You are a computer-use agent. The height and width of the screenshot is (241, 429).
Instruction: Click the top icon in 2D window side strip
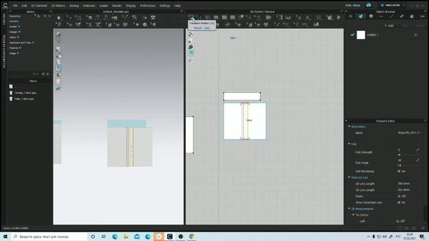coord(190,34)
